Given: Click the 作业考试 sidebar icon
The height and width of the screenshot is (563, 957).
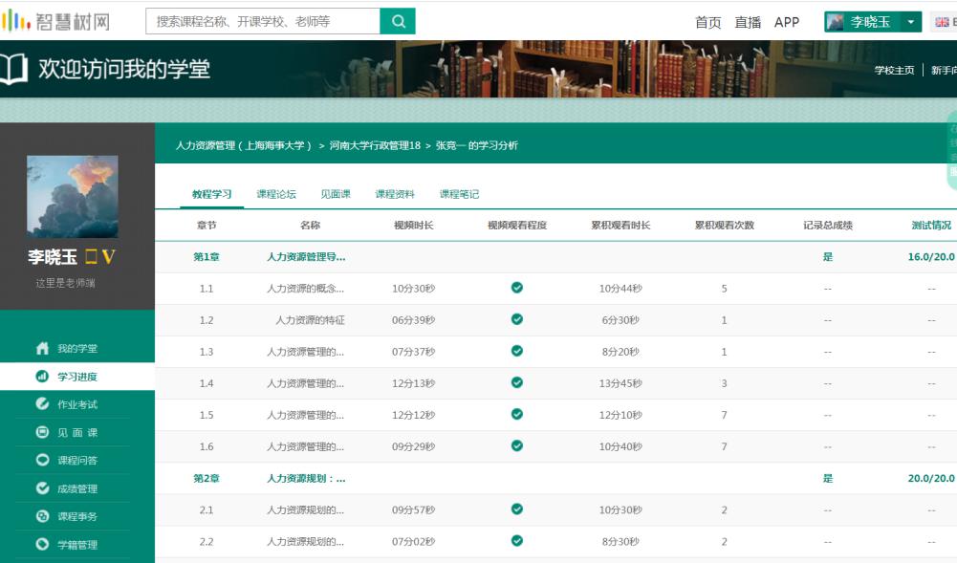Looking at the screenshot, I should tap(42, 404).
